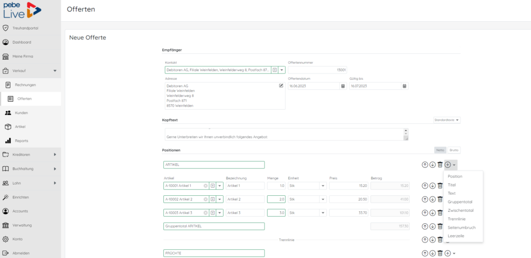This screenshot has width=531, height=258.
Task: Expand the Kontakt dropdown arrow
Action: point(282,70)
